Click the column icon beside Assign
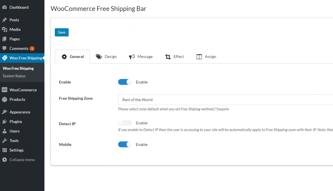The height and width of the screenshot is (191, 333). click(x=199, y=56)
